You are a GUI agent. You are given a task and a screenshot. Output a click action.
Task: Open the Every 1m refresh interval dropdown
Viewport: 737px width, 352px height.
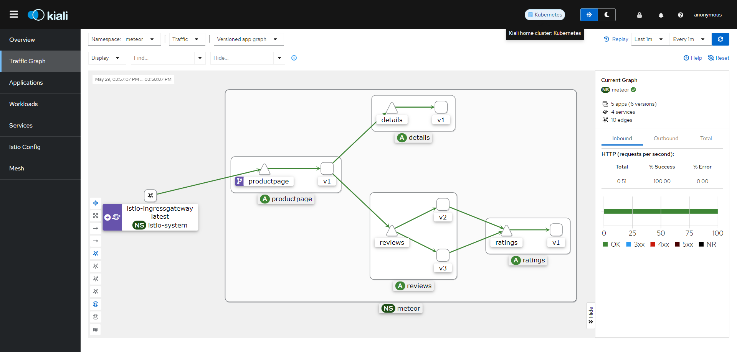pos(691,39)
